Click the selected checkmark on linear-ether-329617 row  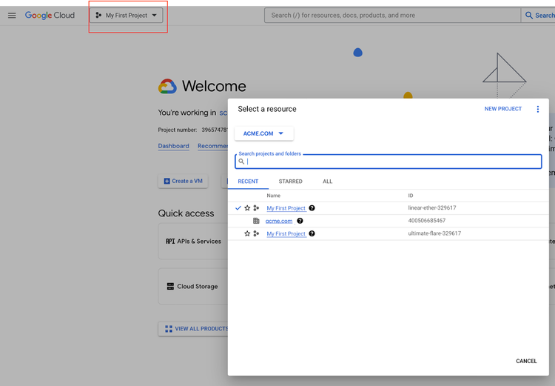coord(238,208)
